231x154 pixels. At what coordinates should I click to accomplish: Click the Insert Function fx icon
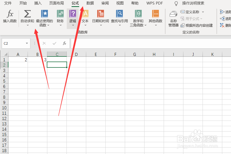pyautogui.click(x=10, y=14)
